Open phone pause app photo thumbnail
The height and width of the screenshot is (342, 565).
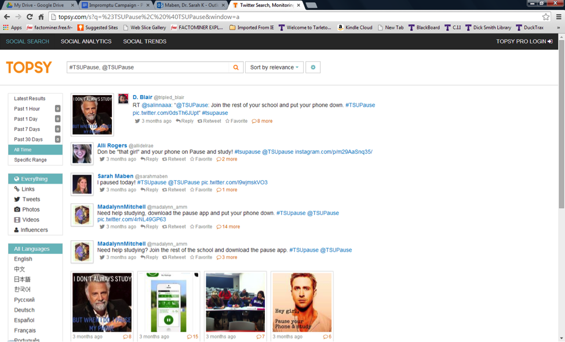(169, 302)
